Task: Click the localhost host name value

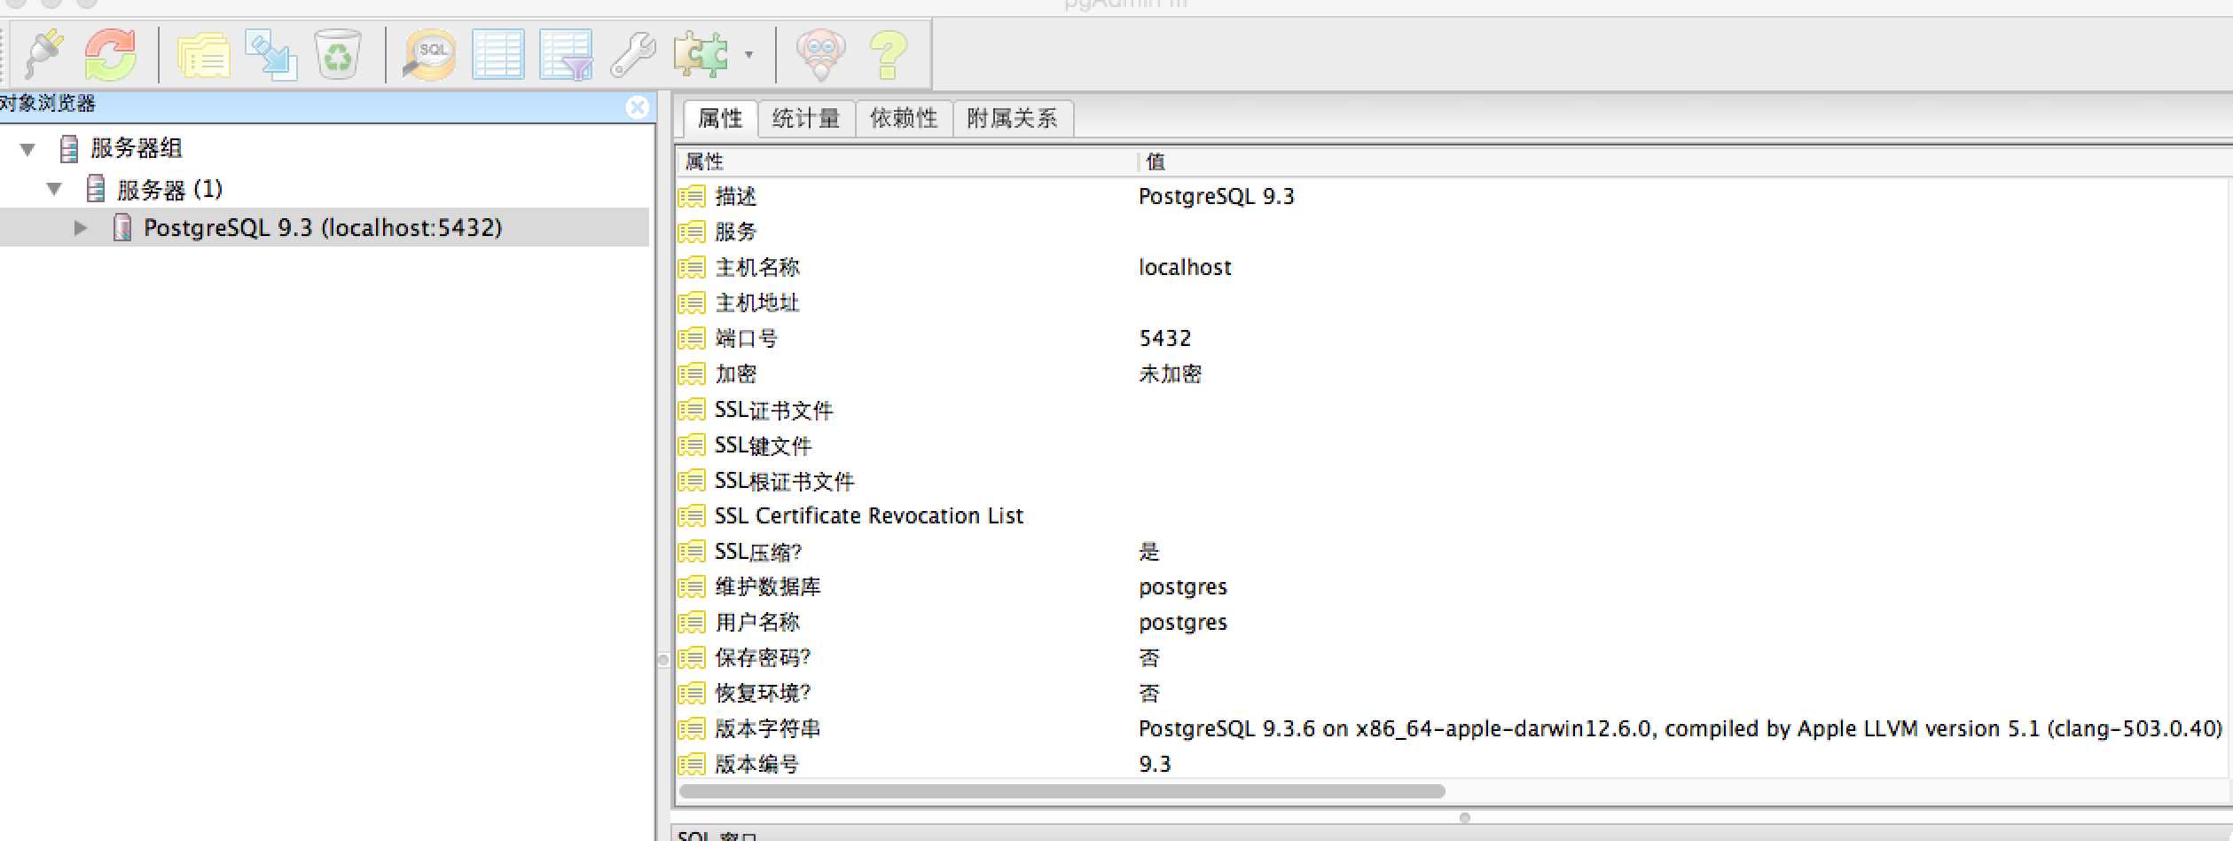Action: (1185, 267)
